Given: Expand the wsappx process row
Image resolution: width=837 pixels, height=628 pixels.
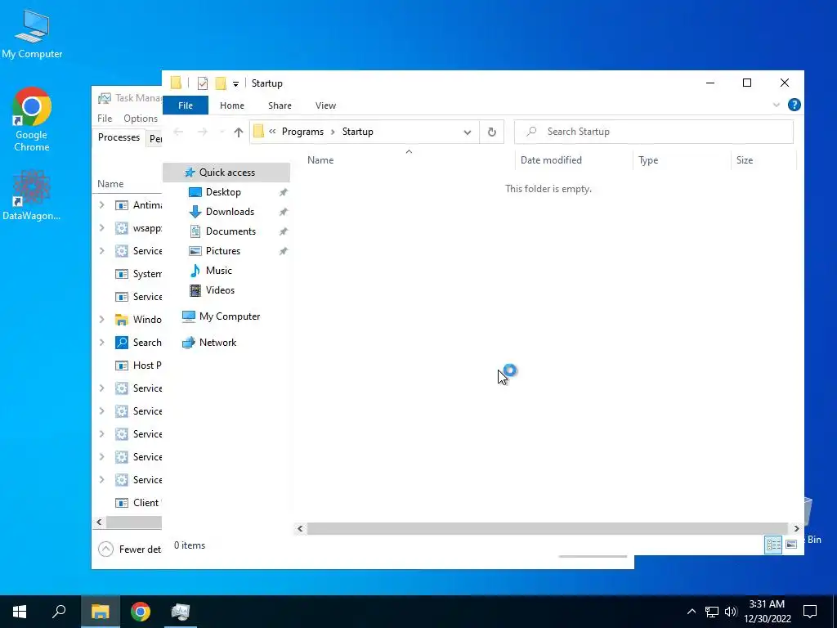Looking at the screenshot, I should (102, 228).
